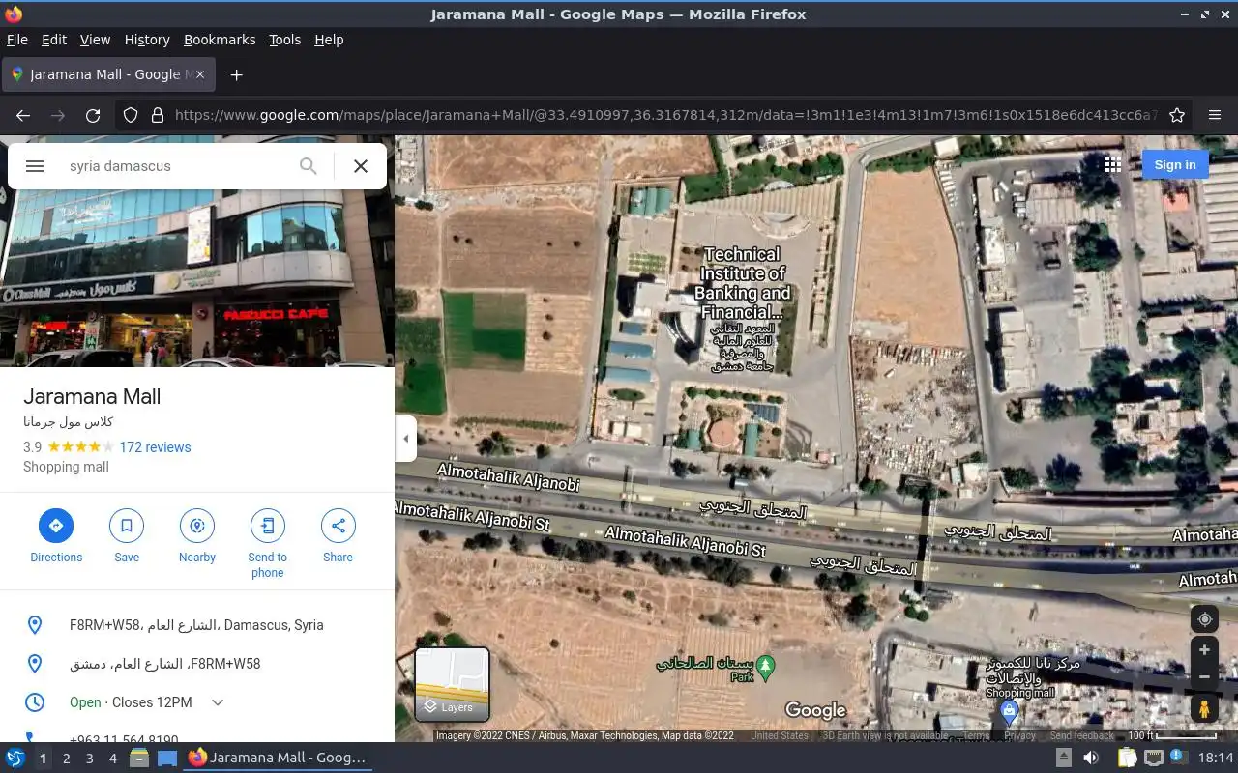1238x773 pixels.
Task: Open the file manager taskbar icon
Action: coord(139,759)
